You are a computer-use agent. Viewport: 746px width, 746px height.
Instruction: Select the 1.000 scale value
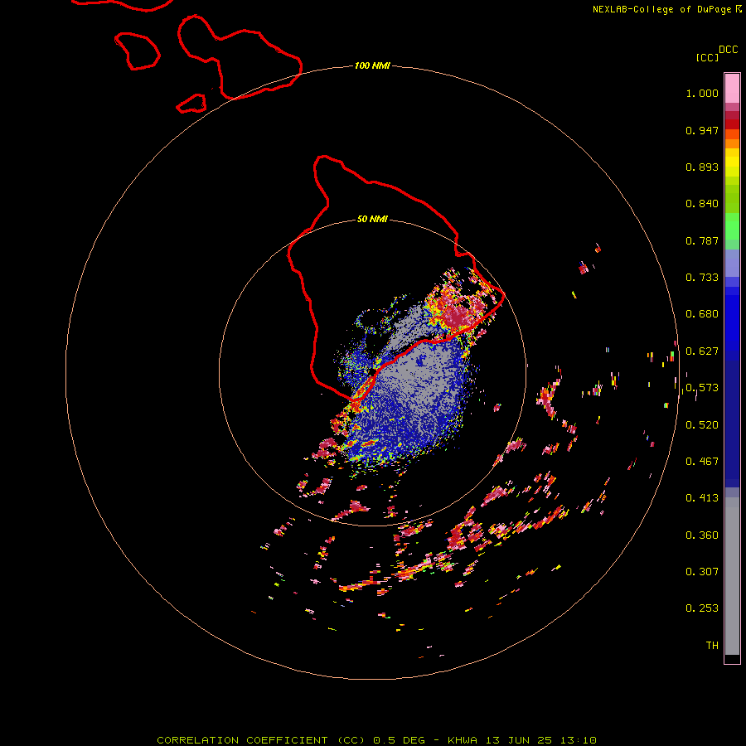[702, 93]
